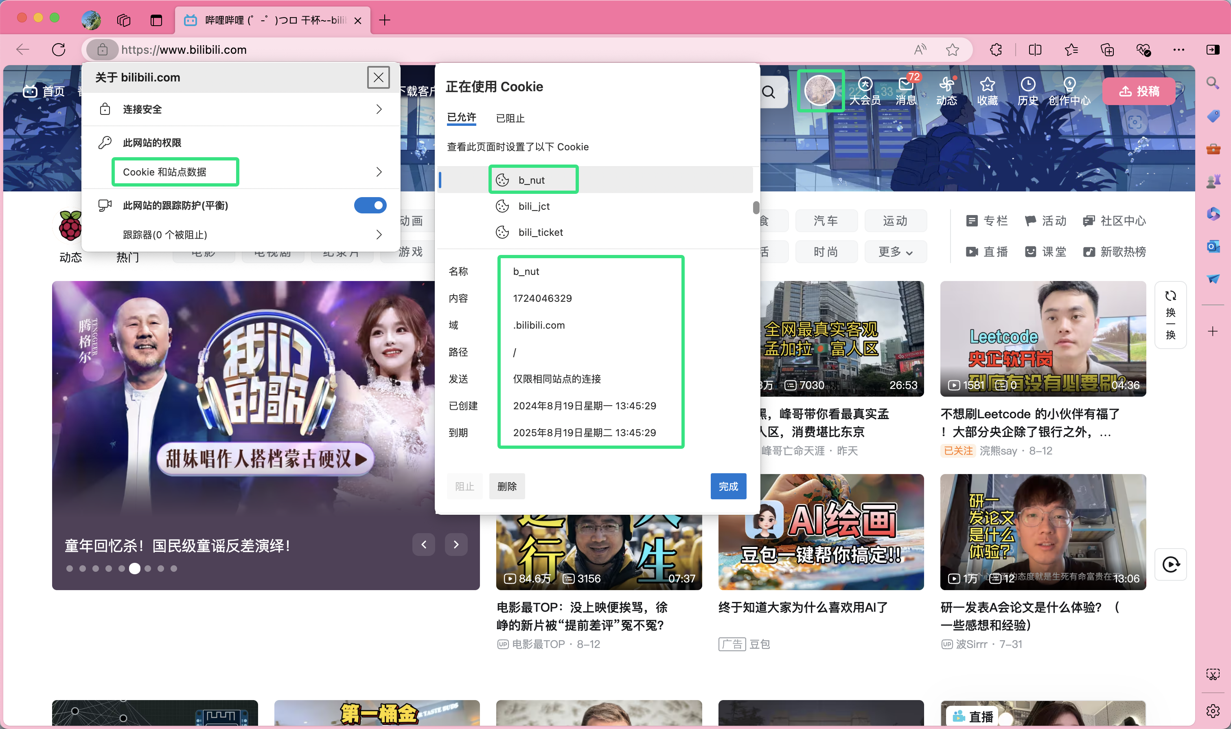
Task: Click the refresh page icon
Action: pyautogui.click(x=59, y=50)
